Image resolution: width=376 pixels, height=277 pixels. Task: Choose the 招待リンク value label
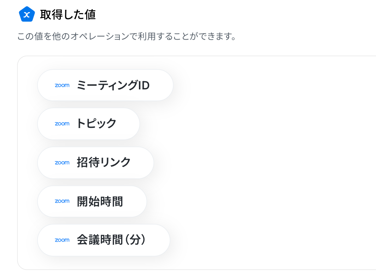pos(104,163)
